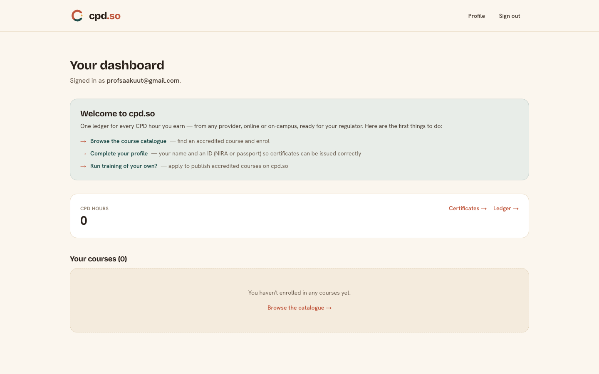Click the CPD HOURS label
This screenshot has height=374, width=599.
94,209
